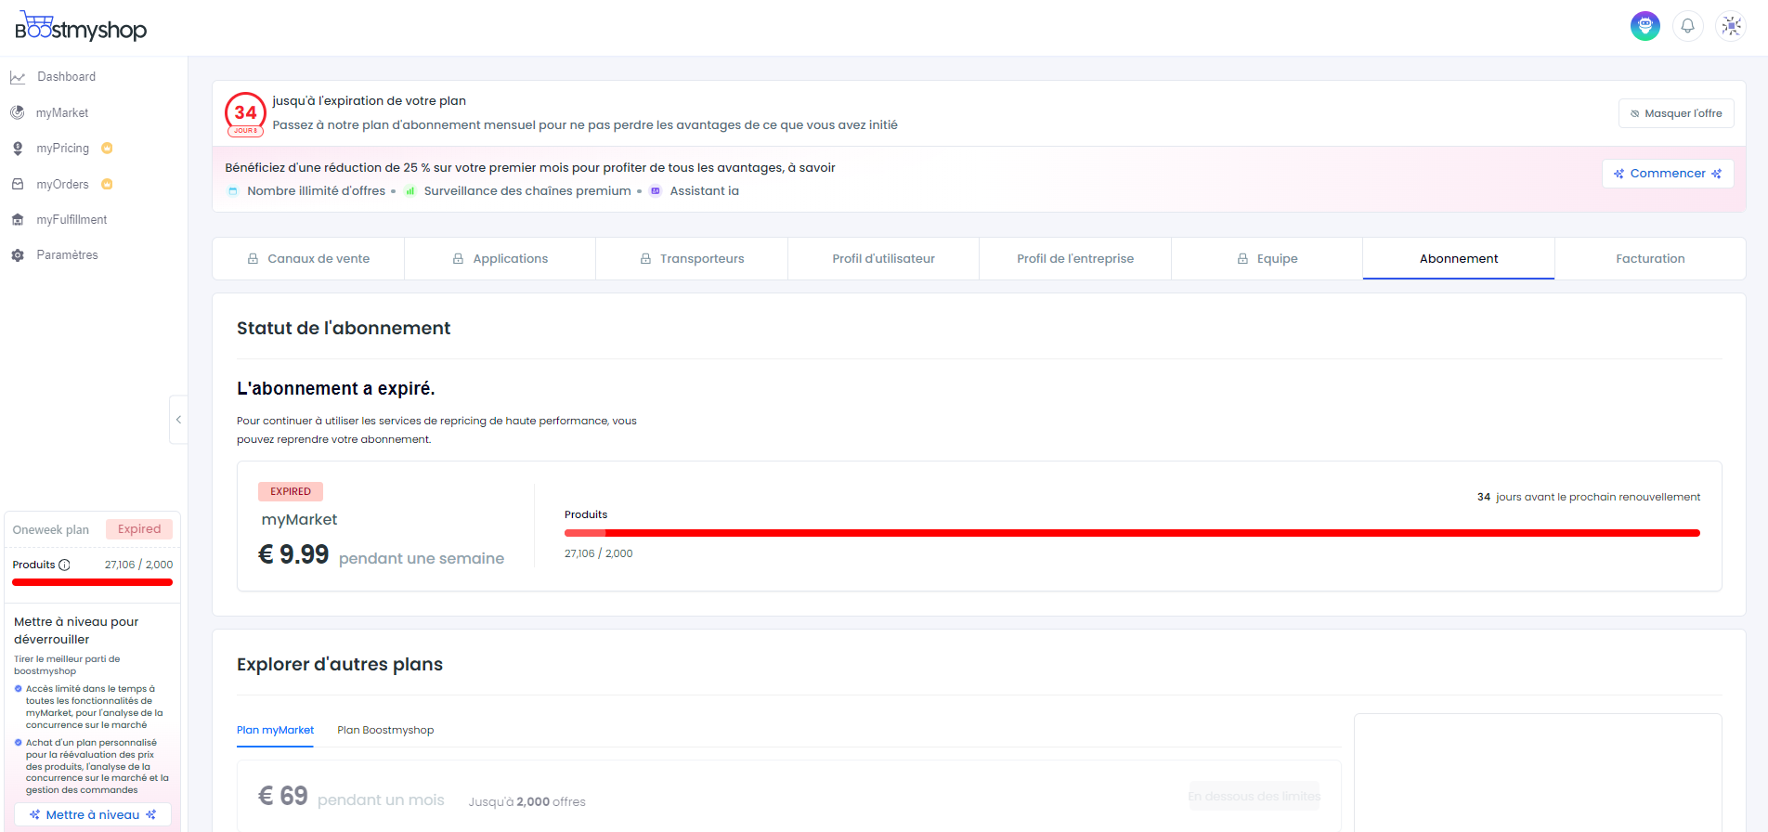The image size is (1768, 832).
Task: Click the 'Oneweek plan' label
Action: tap(51, 530)
